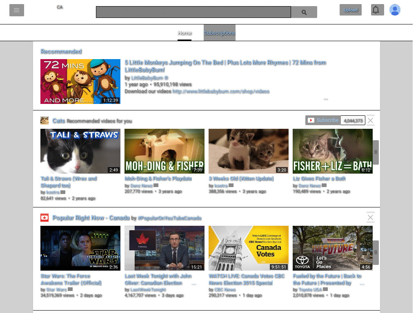This screenshot has height=313, width=418.
Task: Open Tali & Straws (Wrex and Shepard too) title
Action: click(x=69, y=182)
